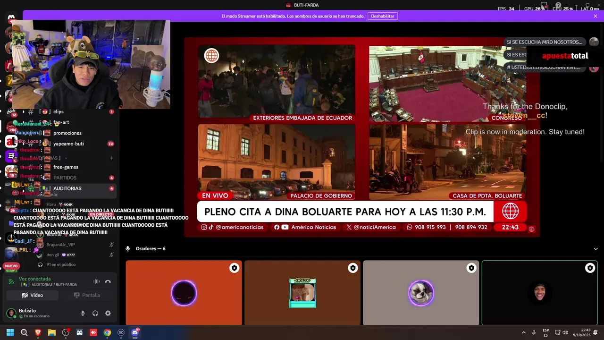Click the BrayanAlc_VIP participant row

[75, 245]
